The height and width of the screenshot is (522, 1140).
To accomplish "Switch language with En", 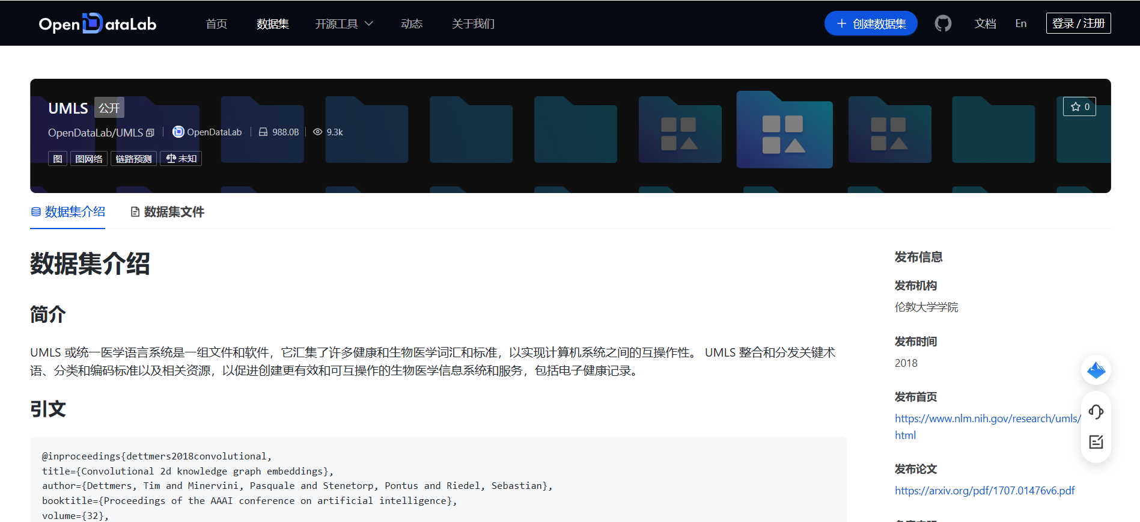I will [x=1021, y=23].
